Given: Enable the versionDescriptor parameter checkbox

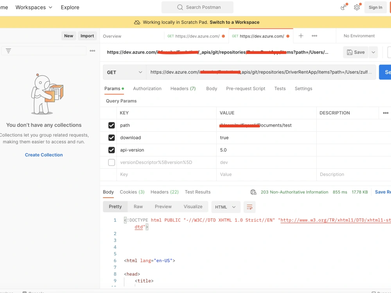Looking at the screenshot, I should [111, 163].
